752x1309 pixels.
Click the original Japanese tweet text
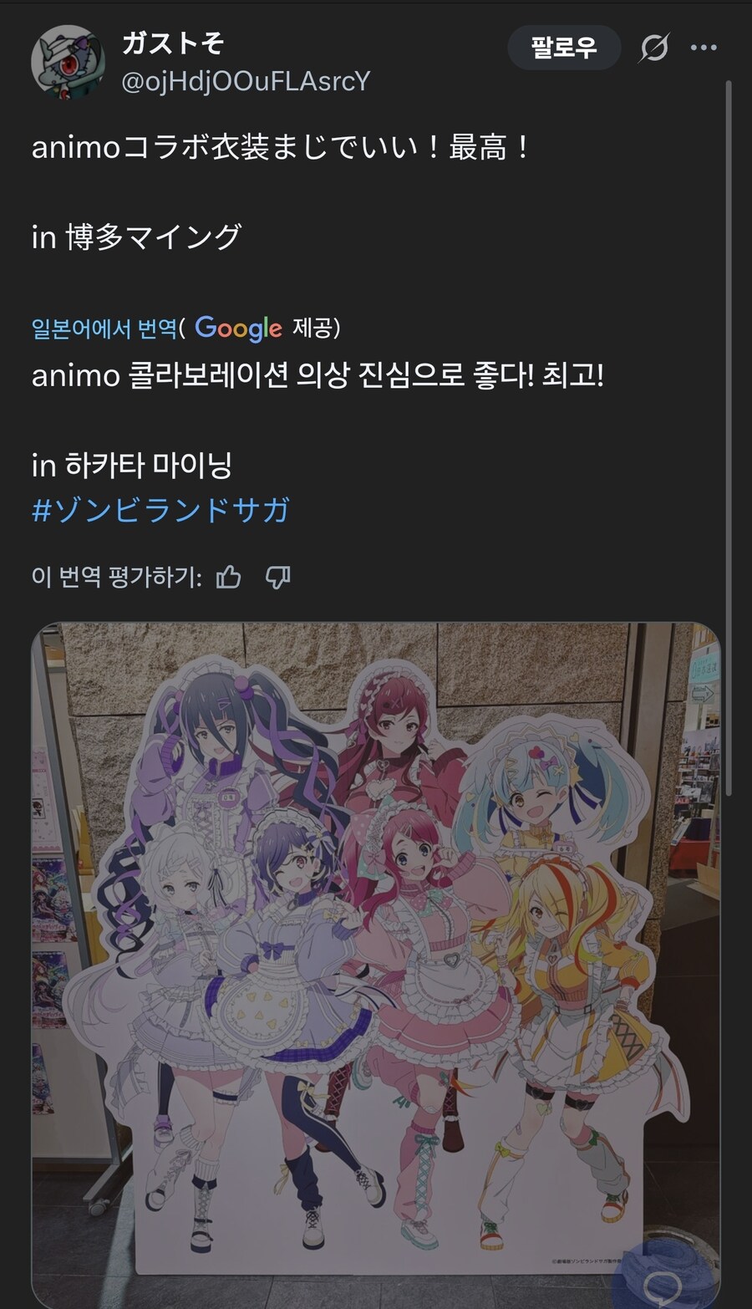[280, 147]
